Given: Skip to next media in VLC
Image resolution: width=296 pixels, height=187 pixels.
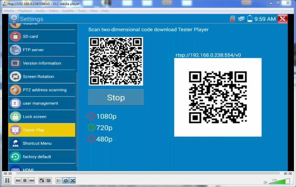Looking at the screenshot, I should tap(32, 180).
